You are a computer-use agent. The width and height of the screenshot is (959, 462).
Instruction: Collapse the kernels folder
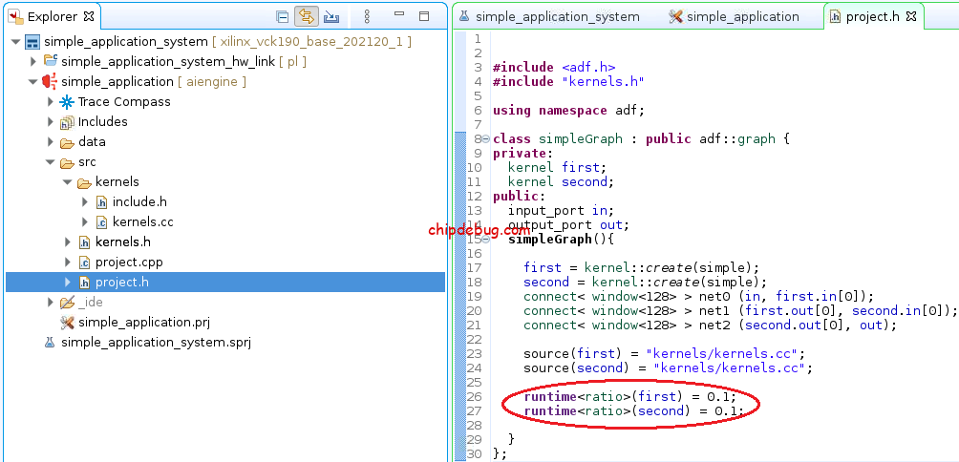click(x=68, y=182)
